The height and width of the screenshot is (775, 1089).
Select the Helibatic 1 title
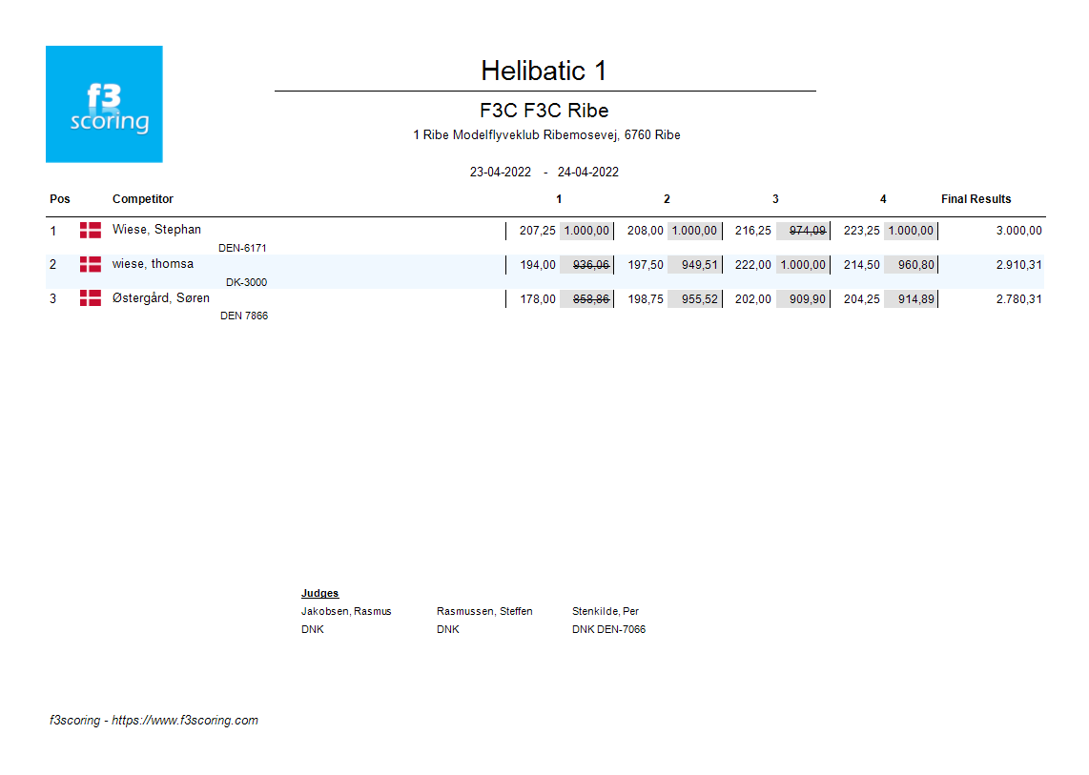[x=544, y=71]
